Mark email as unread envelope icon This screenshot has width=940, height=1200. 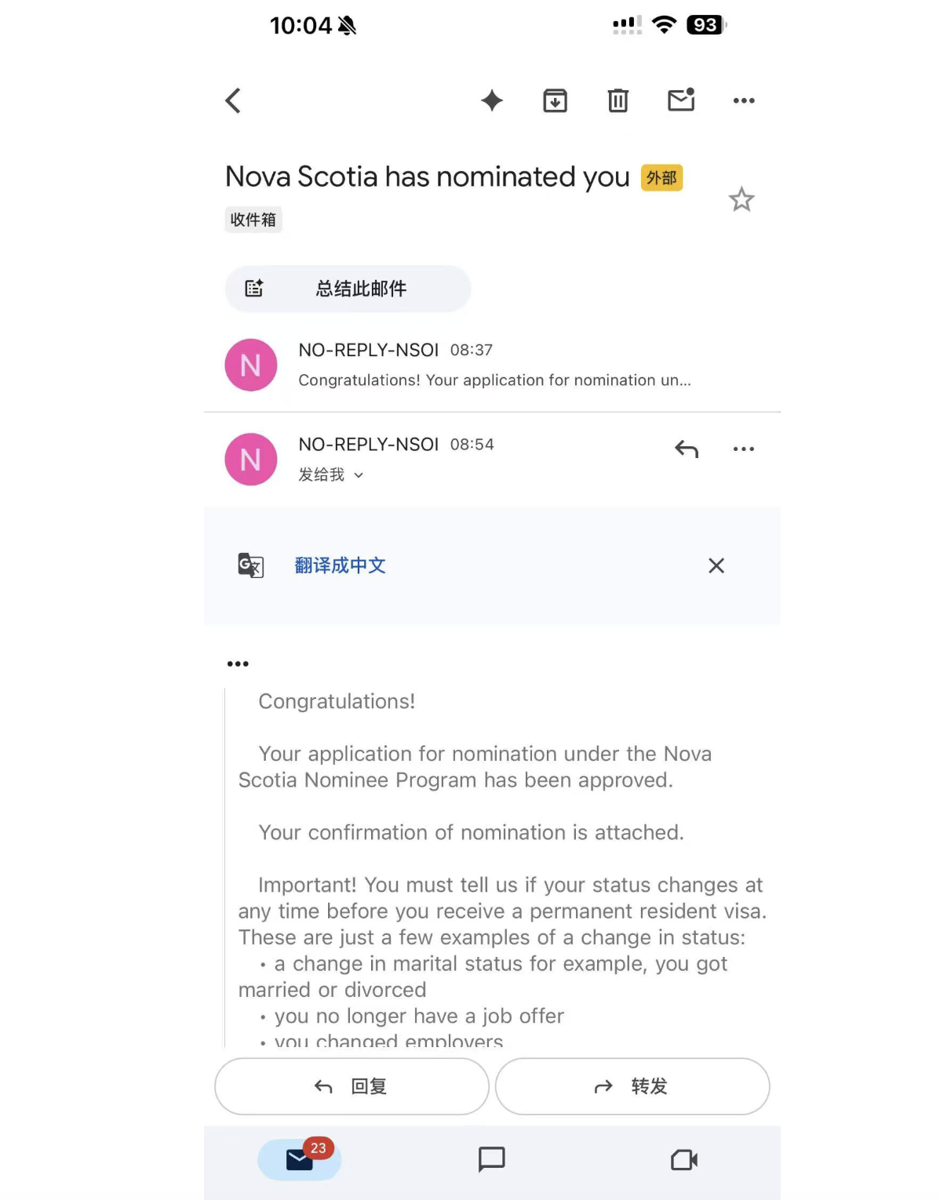[x=681, y=100]
